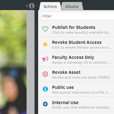Run the Publish for Students action
This screenshot has height=114, width=114.
coord(76,29)
